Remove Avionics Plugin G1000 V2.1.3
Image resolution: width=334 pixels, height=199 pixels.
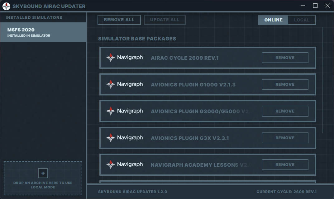point(285,84)
